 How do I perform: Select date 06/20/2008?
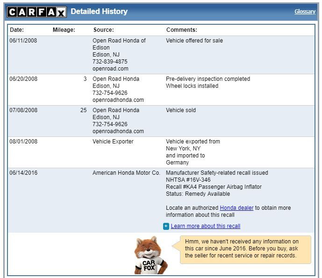coord(23,79)
